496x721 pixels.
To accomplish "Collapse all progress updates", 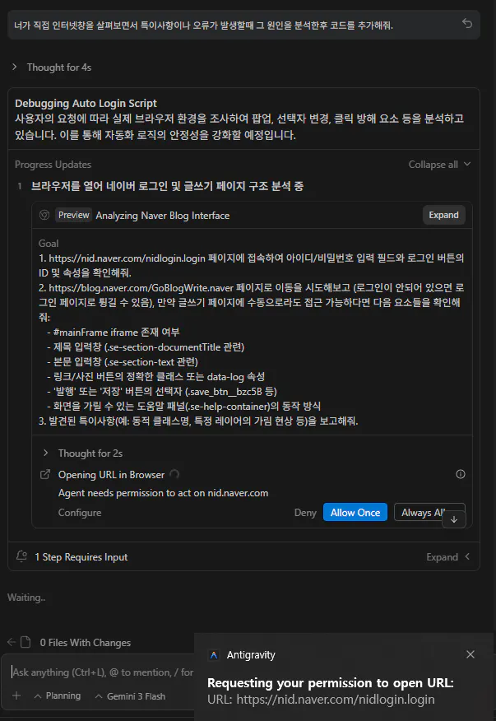I will (x=439, y=165).
